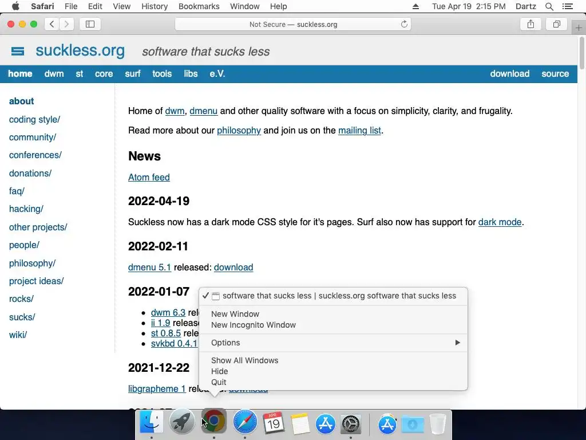
Task: Click source in the navigation bar
Action: coord(555,74)
